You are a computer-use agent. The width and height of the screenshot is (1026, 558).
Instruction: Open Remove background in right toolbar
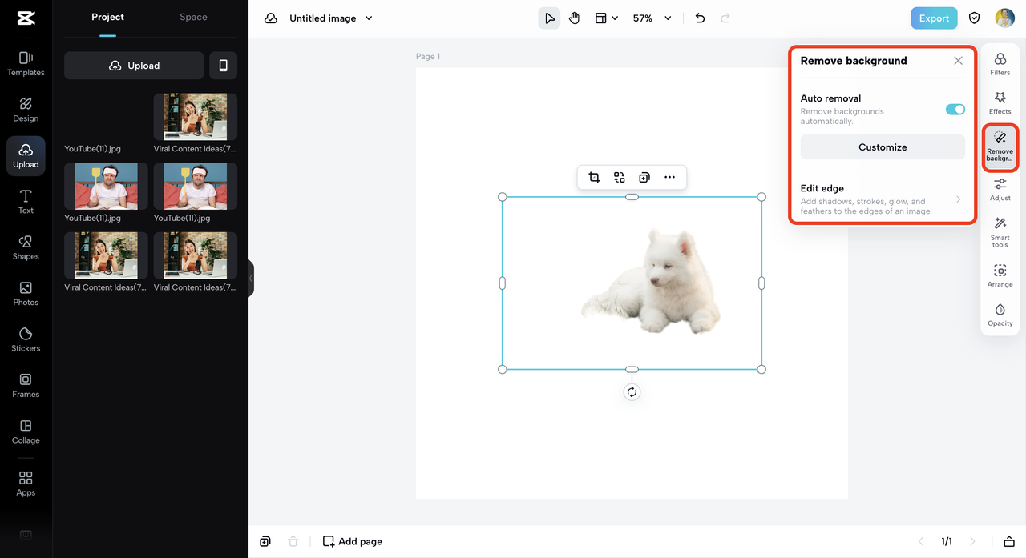(1000, 147)
